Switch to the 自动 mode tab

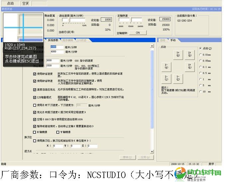tap(163, 40)
